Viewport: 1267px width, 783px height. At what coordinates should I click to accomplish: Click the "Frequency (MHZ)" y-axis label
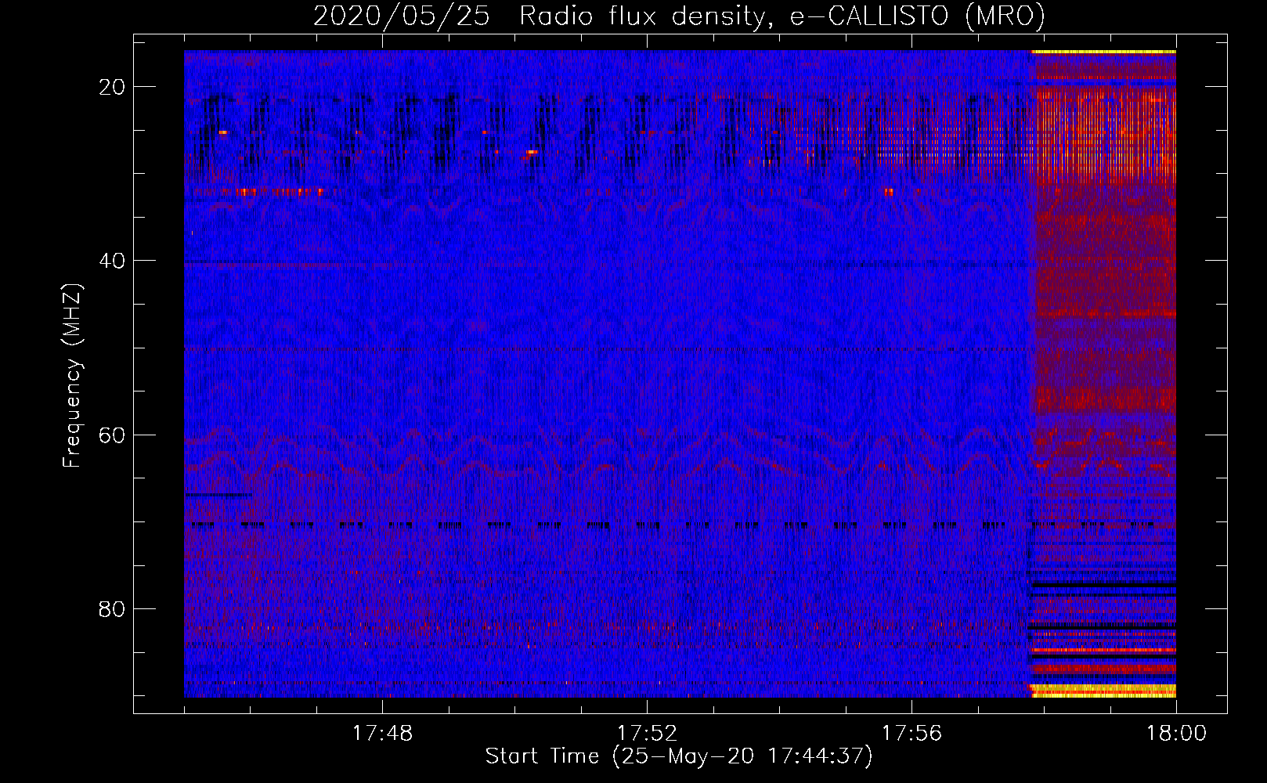click(72, 374)
